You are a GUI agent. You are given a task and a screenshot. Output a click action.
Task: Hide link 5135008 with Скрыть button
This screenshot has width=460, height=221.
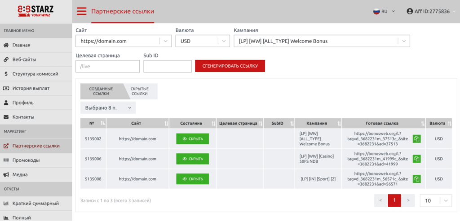coord(192,178)
